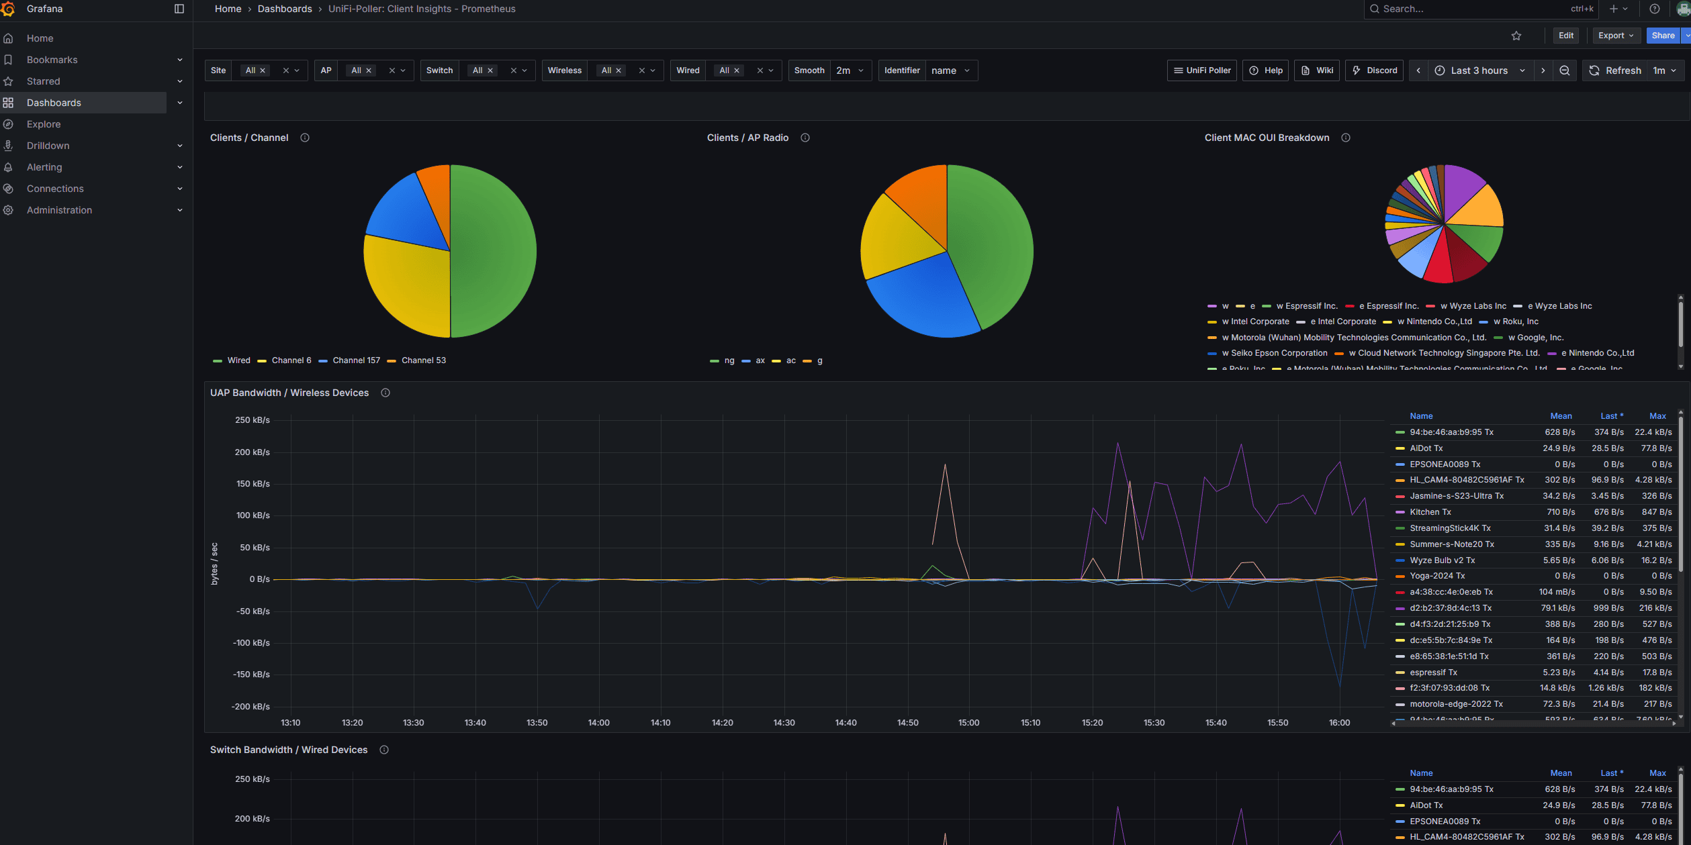Show info for Switch Bandwidth / Wired Devices panel
The width and height of the screenshot is (1691, 845).
[x=384, y=750]
